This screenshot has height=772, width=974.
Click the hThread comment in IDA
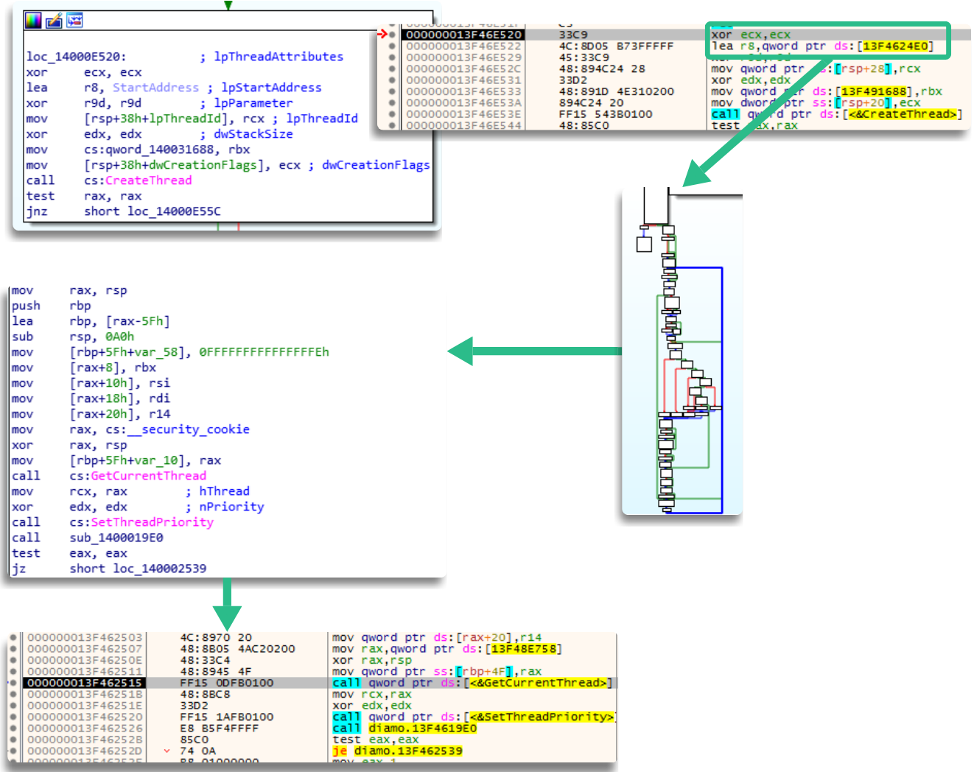pyautogui.click(x=217, y=491)
